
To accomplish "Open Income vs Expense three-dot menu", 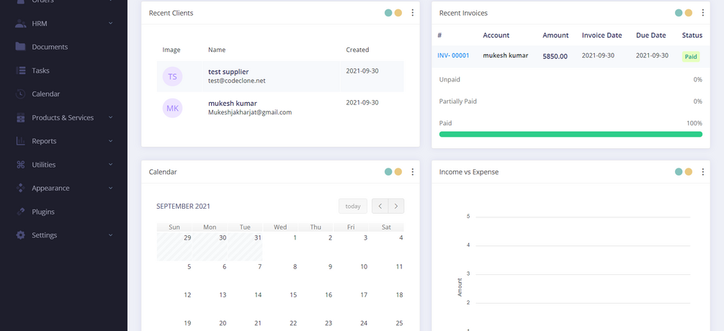I will pyautogui.click(x=702, y=172).
